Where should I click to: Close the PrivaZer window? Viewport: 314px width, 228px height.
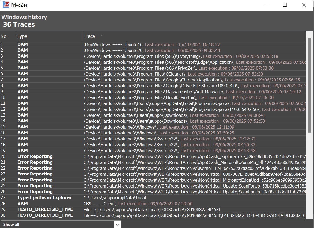tap(304, 5)
